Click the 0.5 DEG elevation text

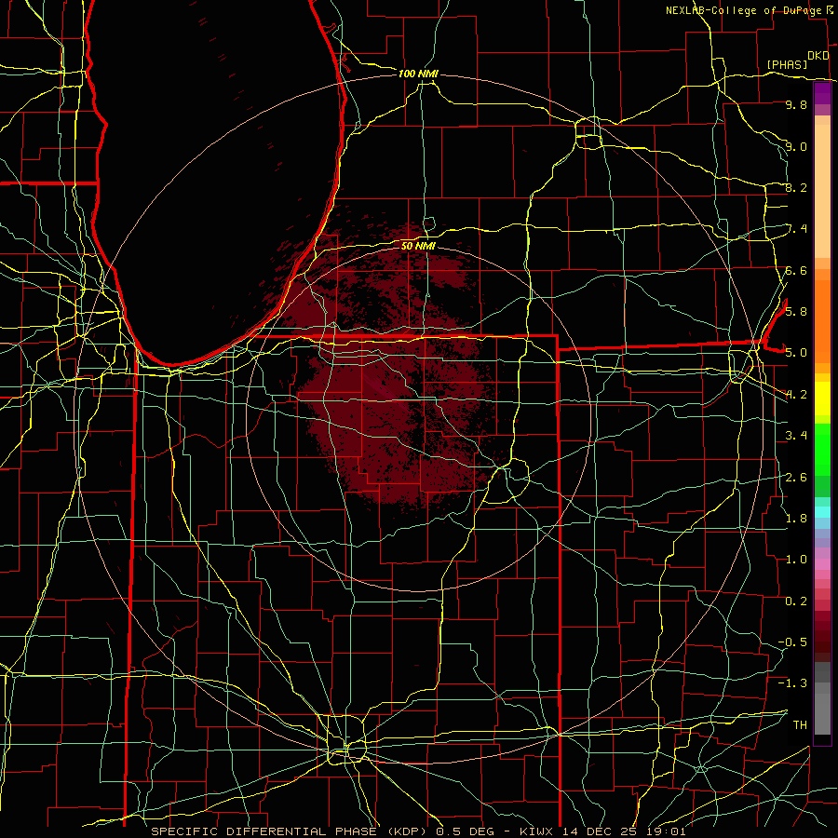coord(465,831)
